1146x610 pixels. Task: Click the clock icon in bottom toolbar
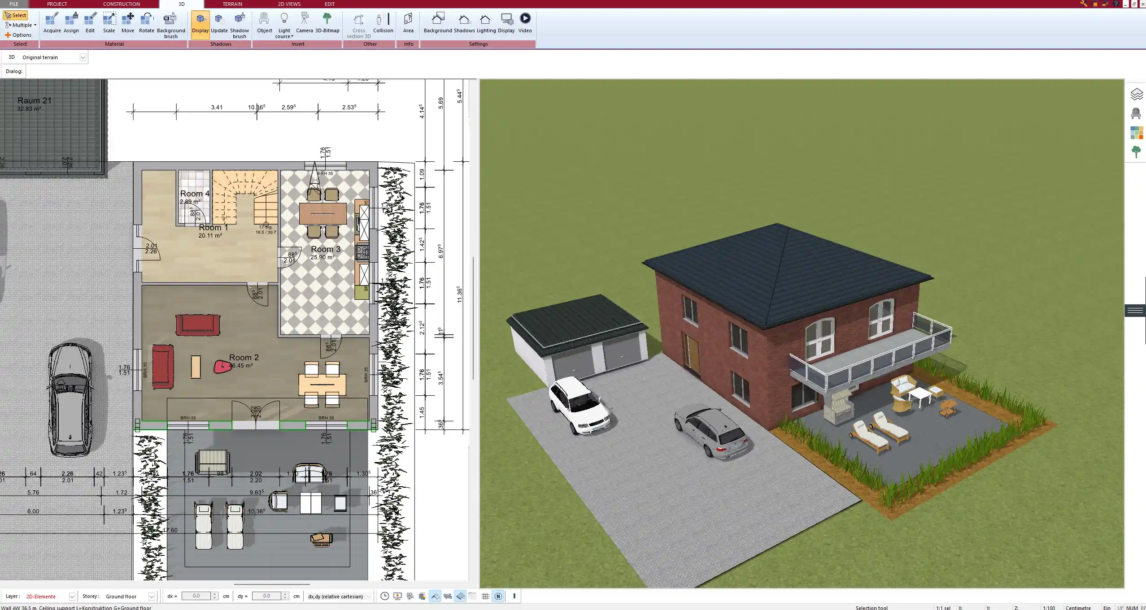click(x=384, y=596)
